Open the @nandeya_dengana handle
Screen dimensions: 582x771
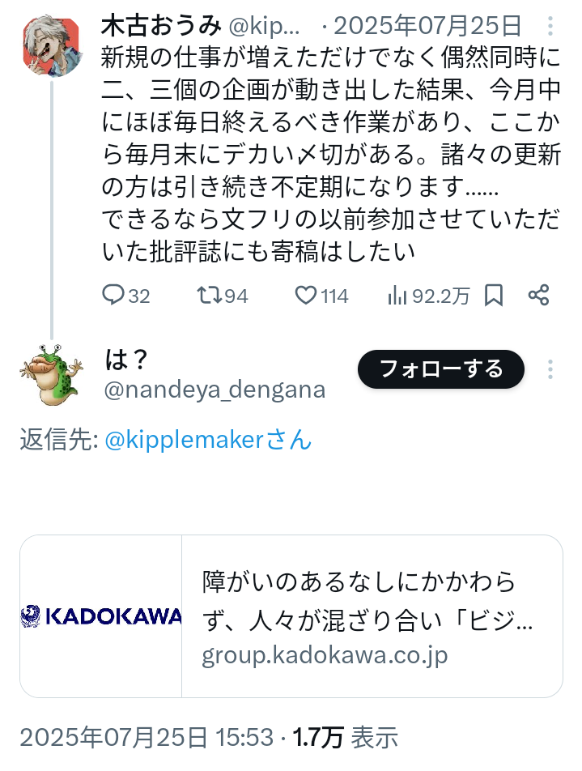[215, 390]
